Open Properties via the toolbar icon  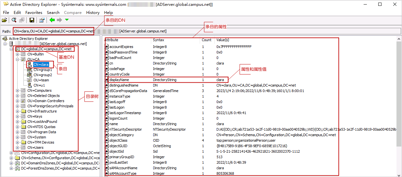coord(42,20)
